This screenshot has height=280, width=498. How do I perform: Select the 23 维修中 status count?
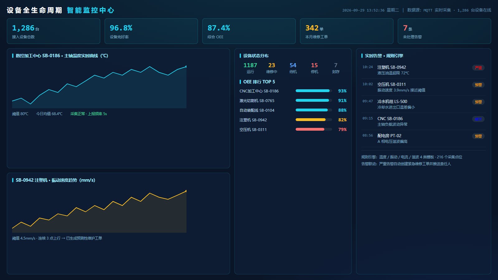coord(272,68)
